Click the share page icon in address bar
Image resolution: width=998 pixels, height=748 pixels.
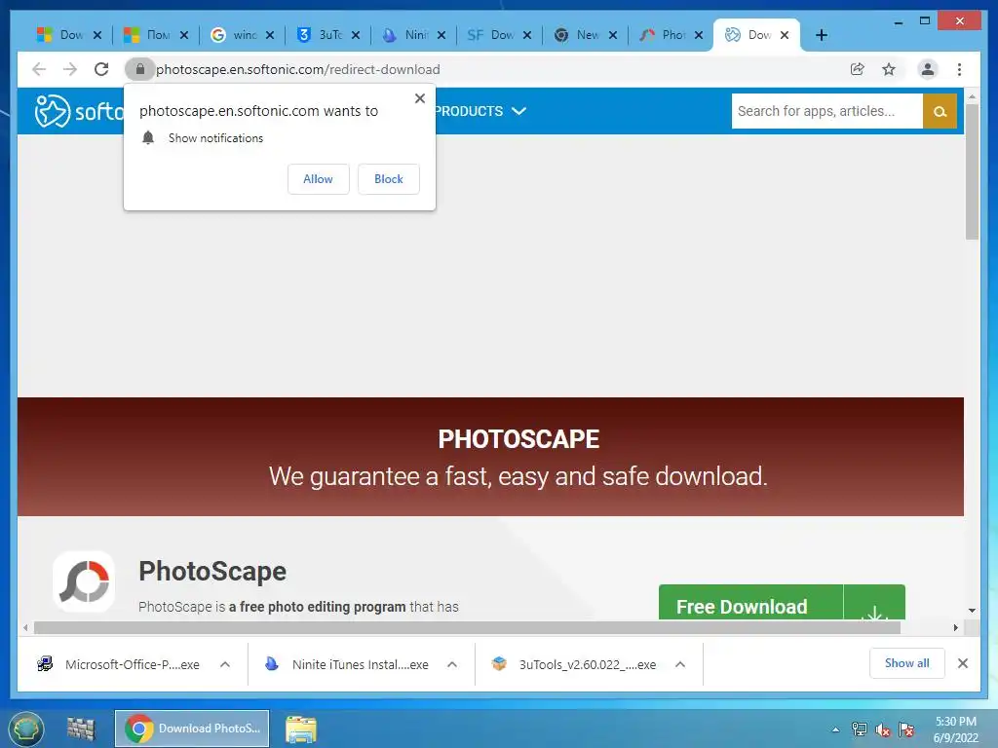point(858,69)
